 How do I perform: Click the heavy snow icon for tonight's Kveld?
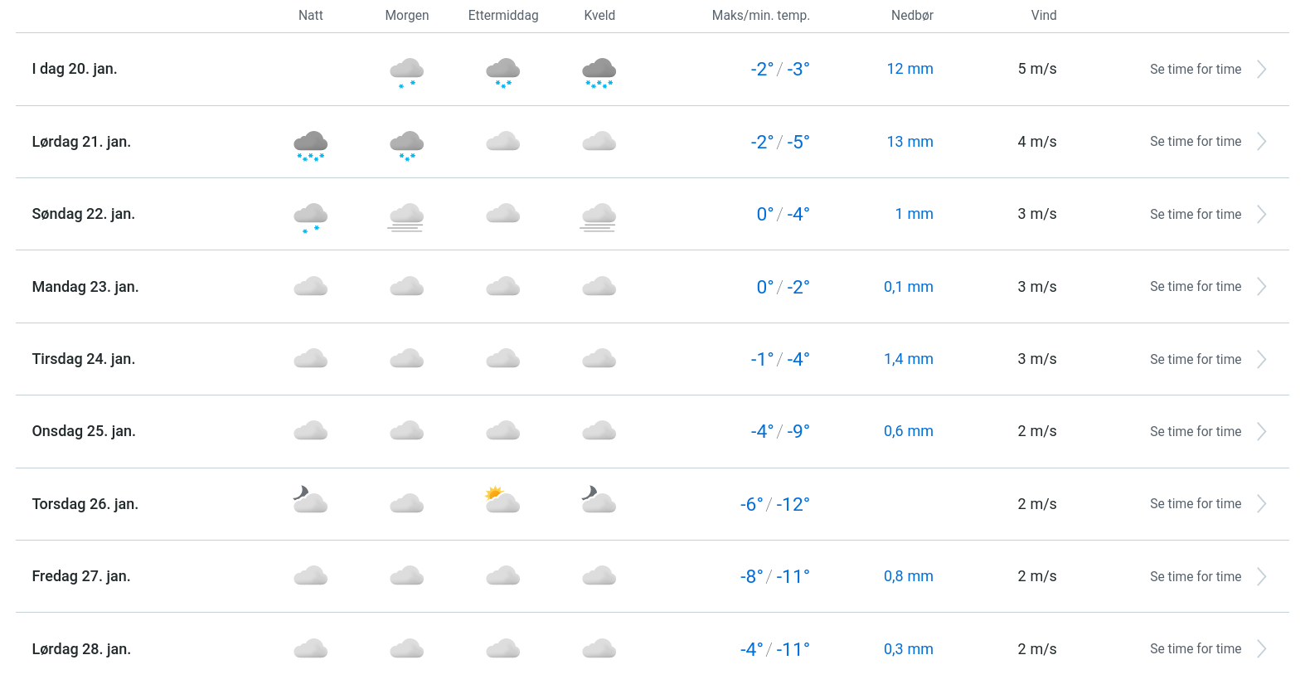[599, 71]
